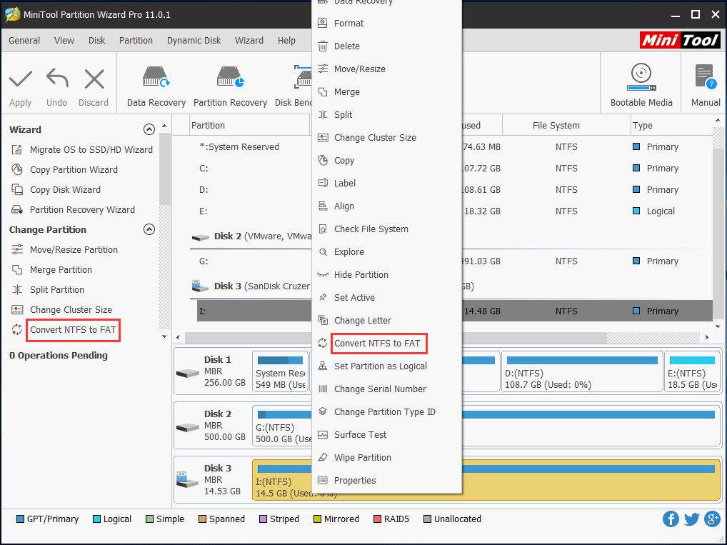Image resolution: width=727 pixels, height=545 pixels.
Task: Open Bootable Media builder
Action: [x=641, y=85]
